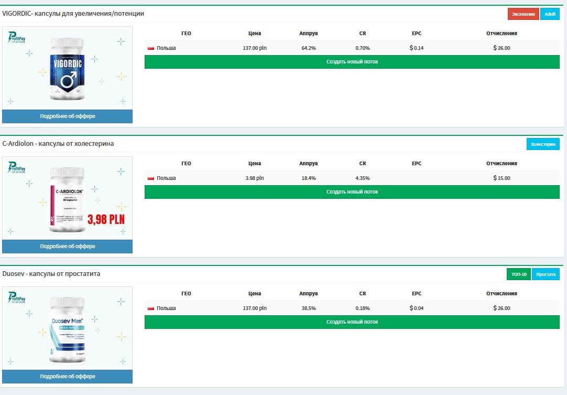567x395 pixels.
Task: Click CR column header in Duosev table
Action: [x=362, y=294]
